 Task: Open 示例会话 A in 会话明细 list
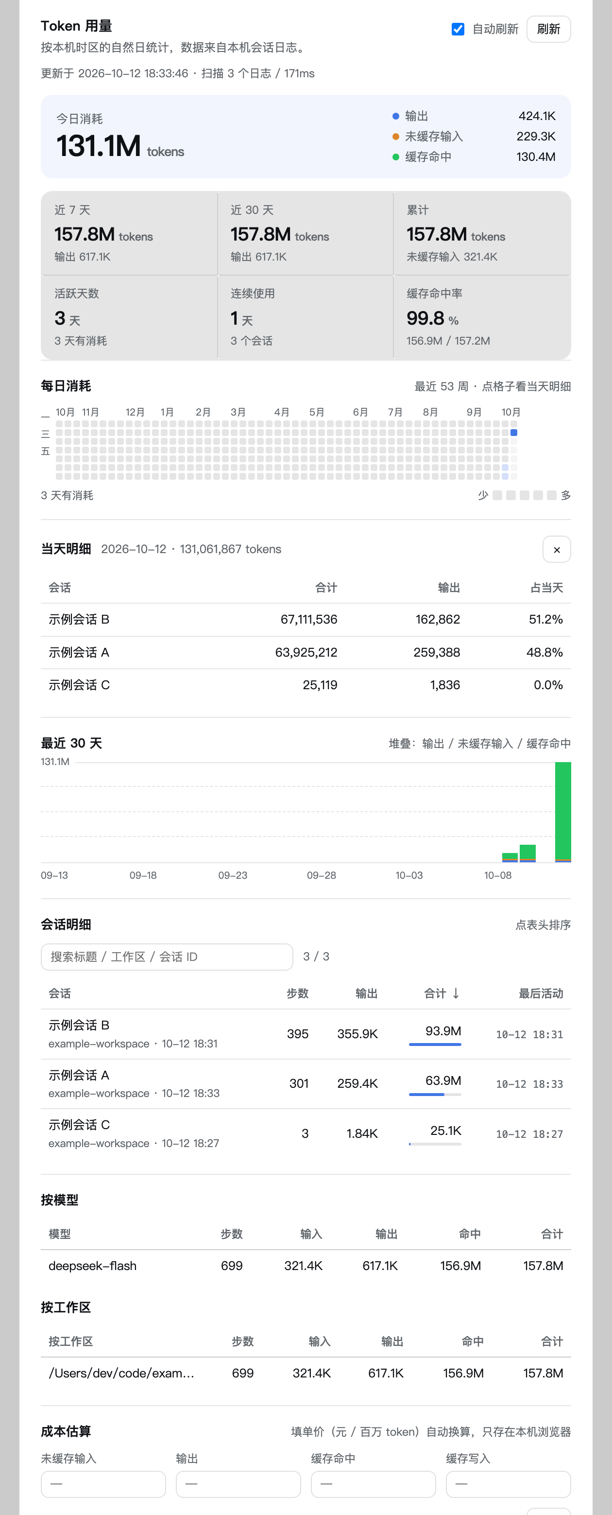pos(306,1084)
